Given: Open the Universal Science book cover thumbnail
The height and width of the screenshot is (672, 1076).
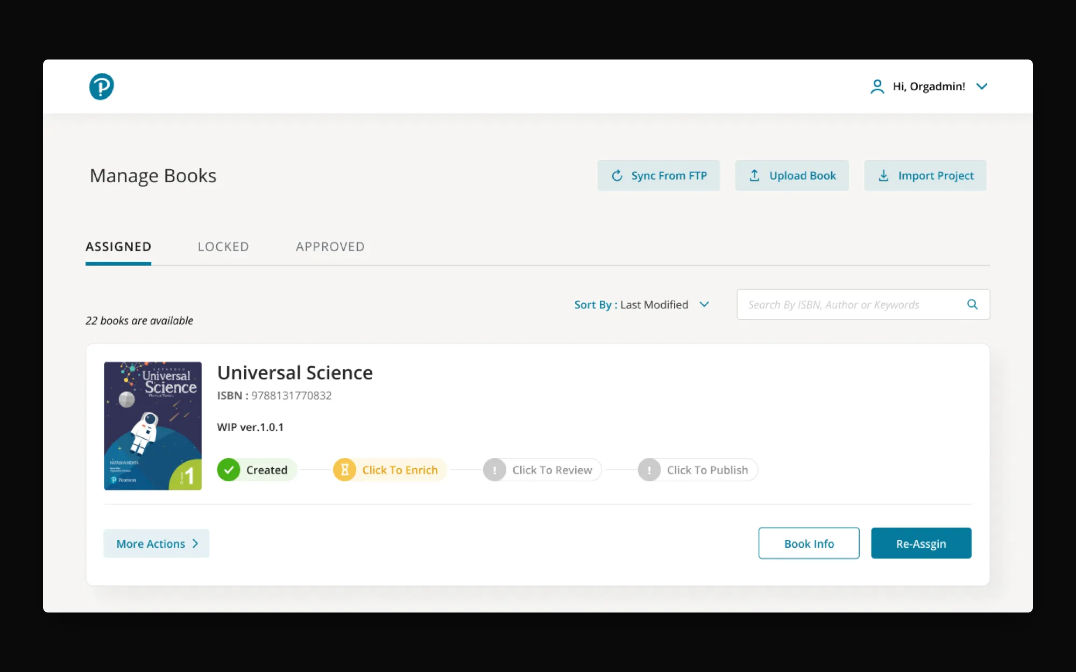Looking at the screenshot, I should [153, 426].
